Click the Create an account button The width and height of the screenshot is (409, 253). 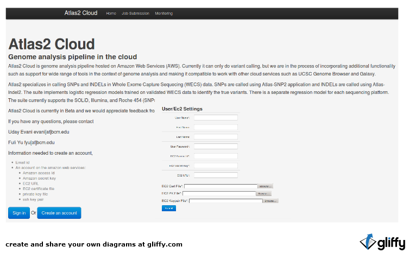(59, 213)
